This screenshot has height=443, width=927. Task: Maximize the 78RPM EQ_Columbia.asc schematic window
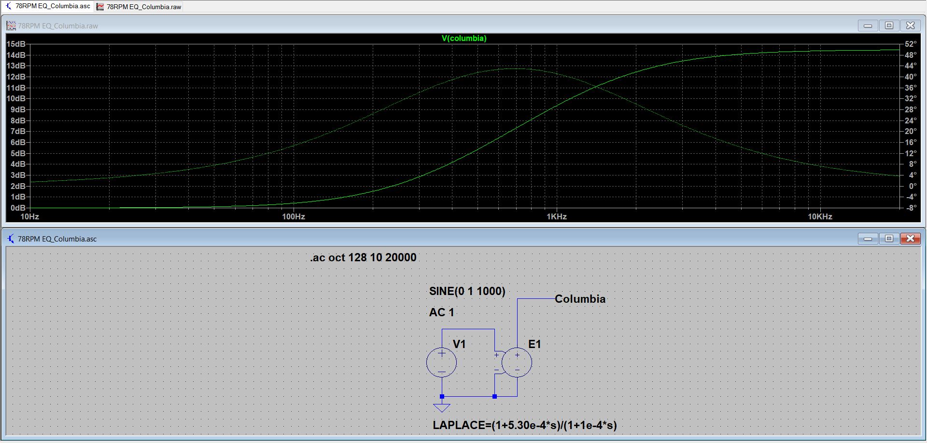pos(889,239)
